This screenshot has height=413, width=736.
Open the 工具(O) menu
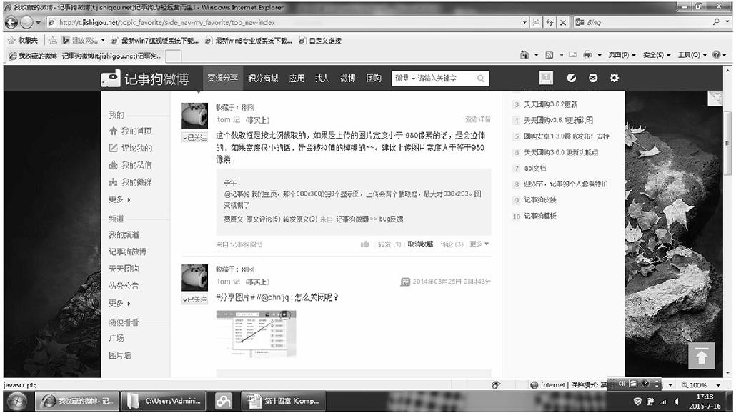click(x=692, y=55)
